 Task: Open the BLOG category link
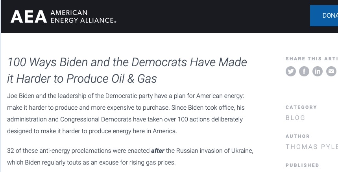tap(296, 118)
